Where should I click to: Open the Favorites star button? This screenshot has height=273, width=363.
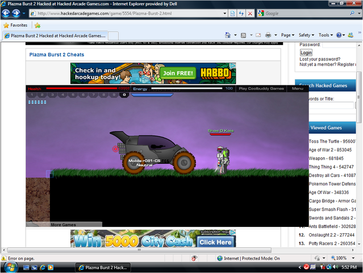(15, 25)
